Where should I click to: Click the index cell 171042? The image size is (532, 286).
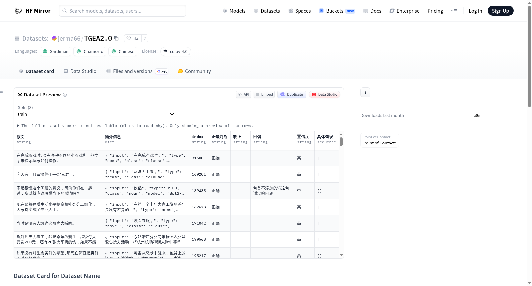click(199, 224)
